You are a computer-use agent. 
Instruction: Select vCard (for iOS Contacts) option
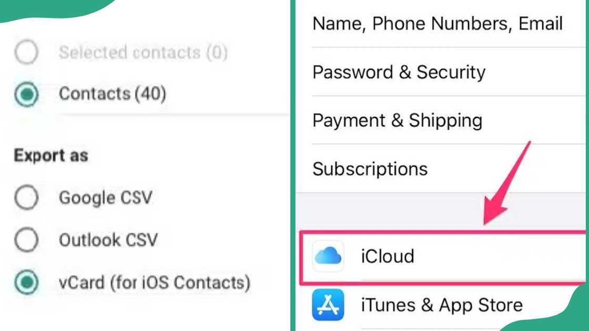[27, 283]
